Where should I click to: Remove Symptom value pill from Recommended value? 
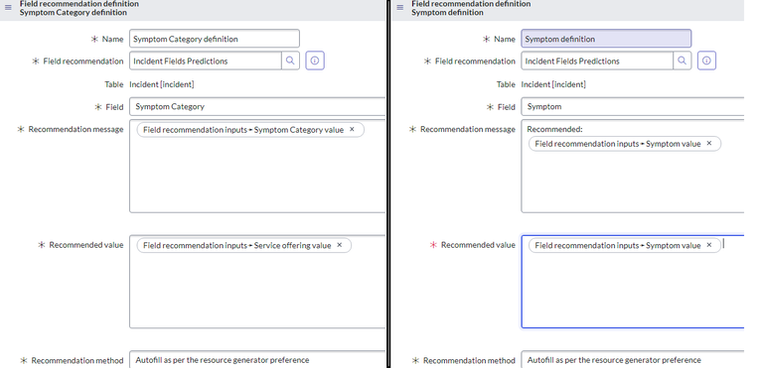709,245
